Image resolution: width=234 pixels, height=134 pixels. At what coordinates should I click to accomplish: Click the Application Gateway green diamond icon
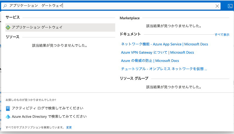[x=8, y=28]
